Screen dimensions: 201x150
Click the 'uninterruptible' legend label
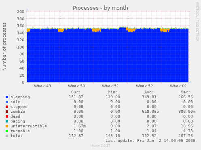pos(29,126)
